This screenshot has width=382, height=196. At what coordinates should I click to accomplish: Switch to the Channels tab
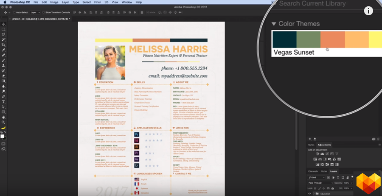(313, 171)
